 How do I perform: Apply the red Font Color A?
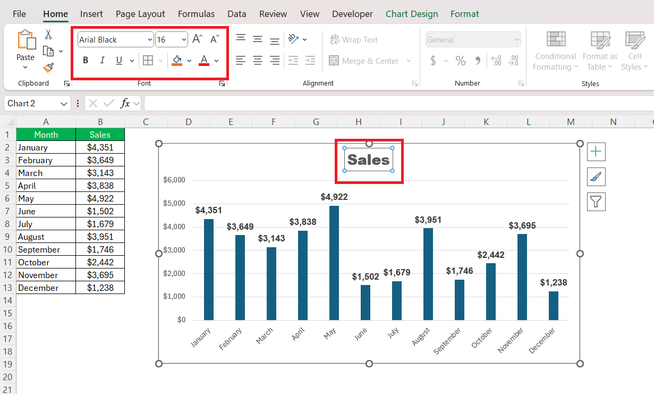pyautogui.click(x=204, y=61)
